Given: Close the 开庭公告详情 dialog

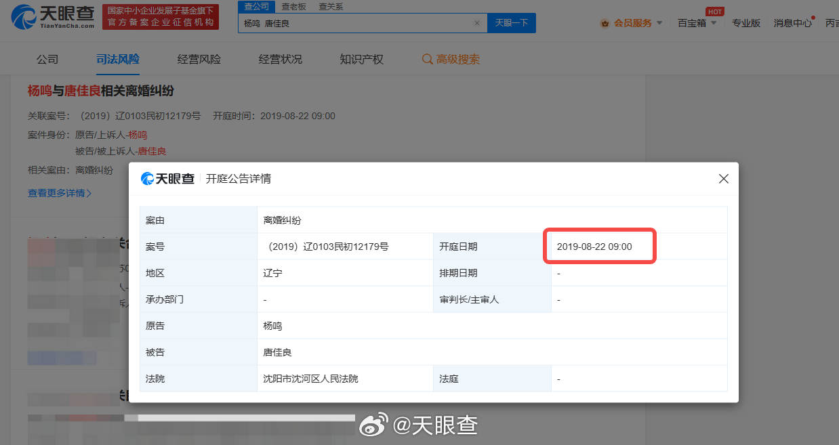Looking at the screenshot, I should click(724, 179).
